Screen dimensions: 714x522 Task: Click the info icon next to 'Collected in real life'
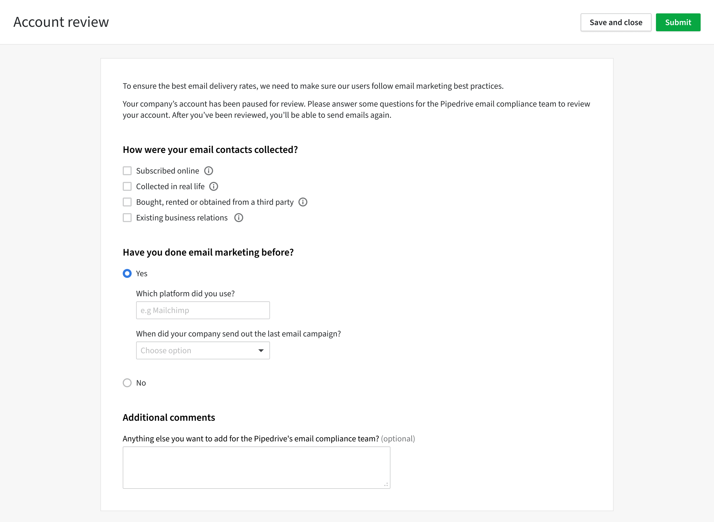214,186
